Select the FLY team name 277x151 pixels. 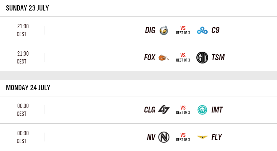[217, 137]
